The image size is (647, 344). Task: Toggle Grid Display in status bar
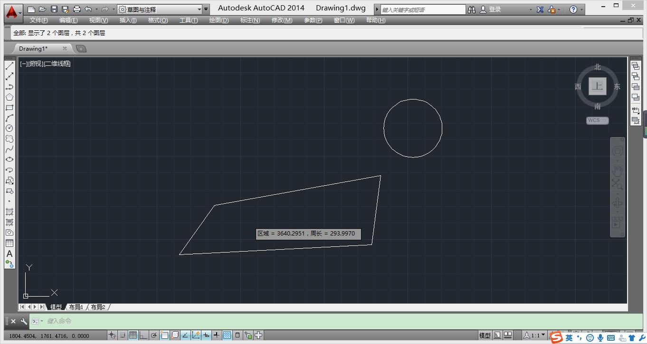click(x=133, y=335)
